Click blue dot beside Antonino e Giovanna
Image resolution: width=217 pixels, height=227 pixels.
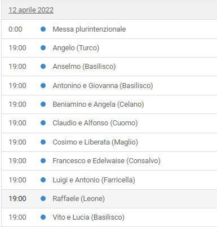pyautogui.click(x=43, y=86)
